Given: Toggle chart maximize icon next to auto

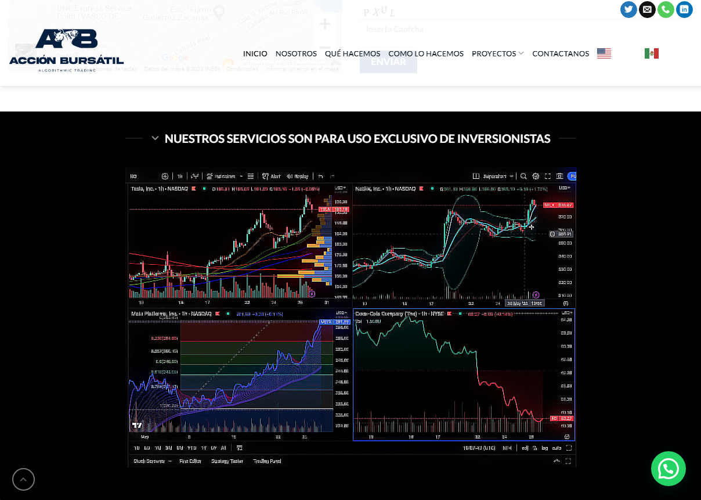Looking at the screenshot, I should point(569,448).
